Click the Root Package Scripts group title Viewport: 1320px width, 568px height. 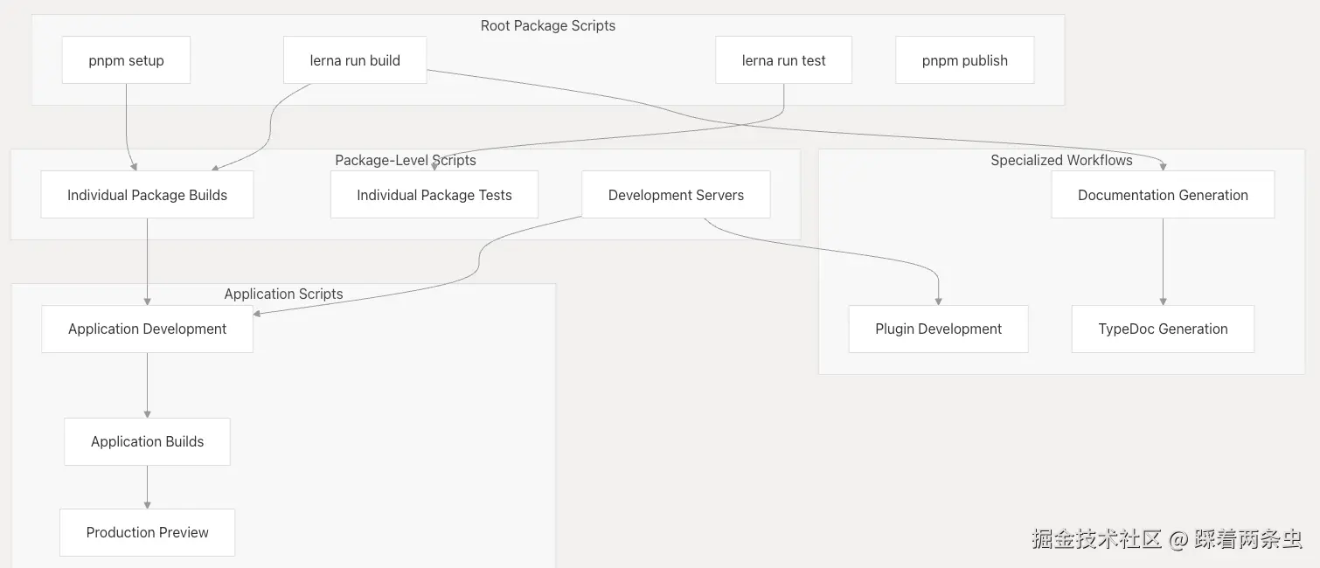click(x=548, y=25)
